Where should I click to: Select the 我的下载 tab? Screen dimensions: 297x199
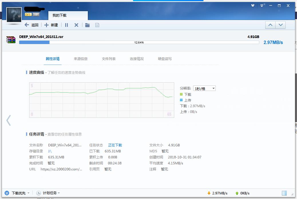[x=68, y=15]
